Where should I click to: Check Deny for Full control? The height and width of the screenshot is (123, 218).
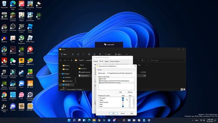click(129, 98)
